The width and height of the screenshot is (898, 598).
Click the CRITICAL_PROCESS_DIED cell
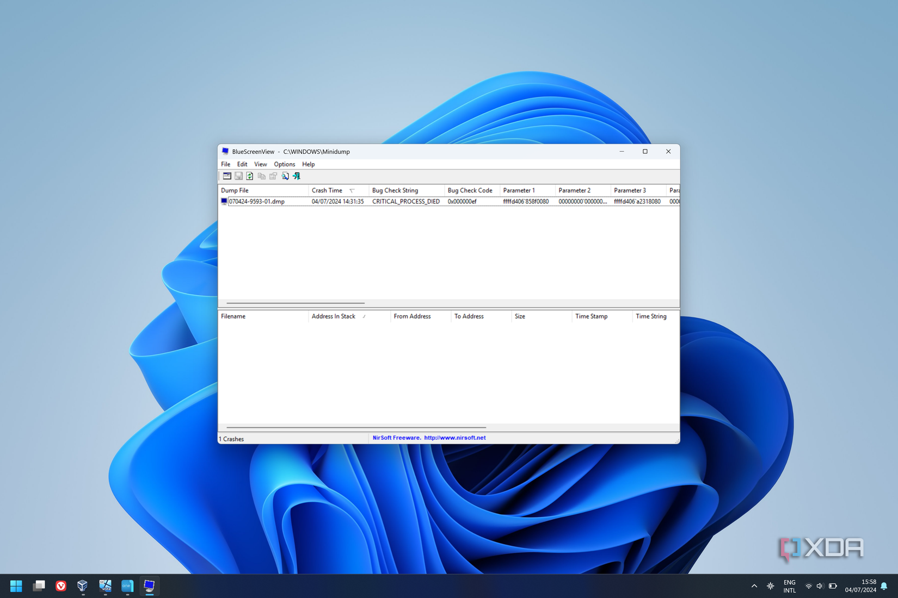point(406,202)
